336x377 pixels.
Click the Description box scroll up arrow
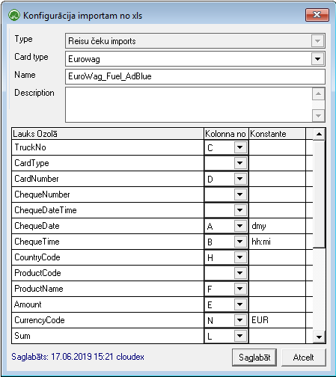tap(318, 94)
